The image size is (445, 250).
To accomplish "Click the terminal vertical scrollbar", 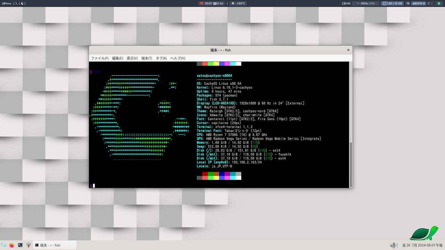I will pyautogui.click(x=350, y=164).
